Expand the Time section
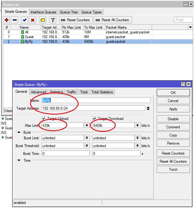The height and width of the screenshot is (208, 194). point(19,161)
